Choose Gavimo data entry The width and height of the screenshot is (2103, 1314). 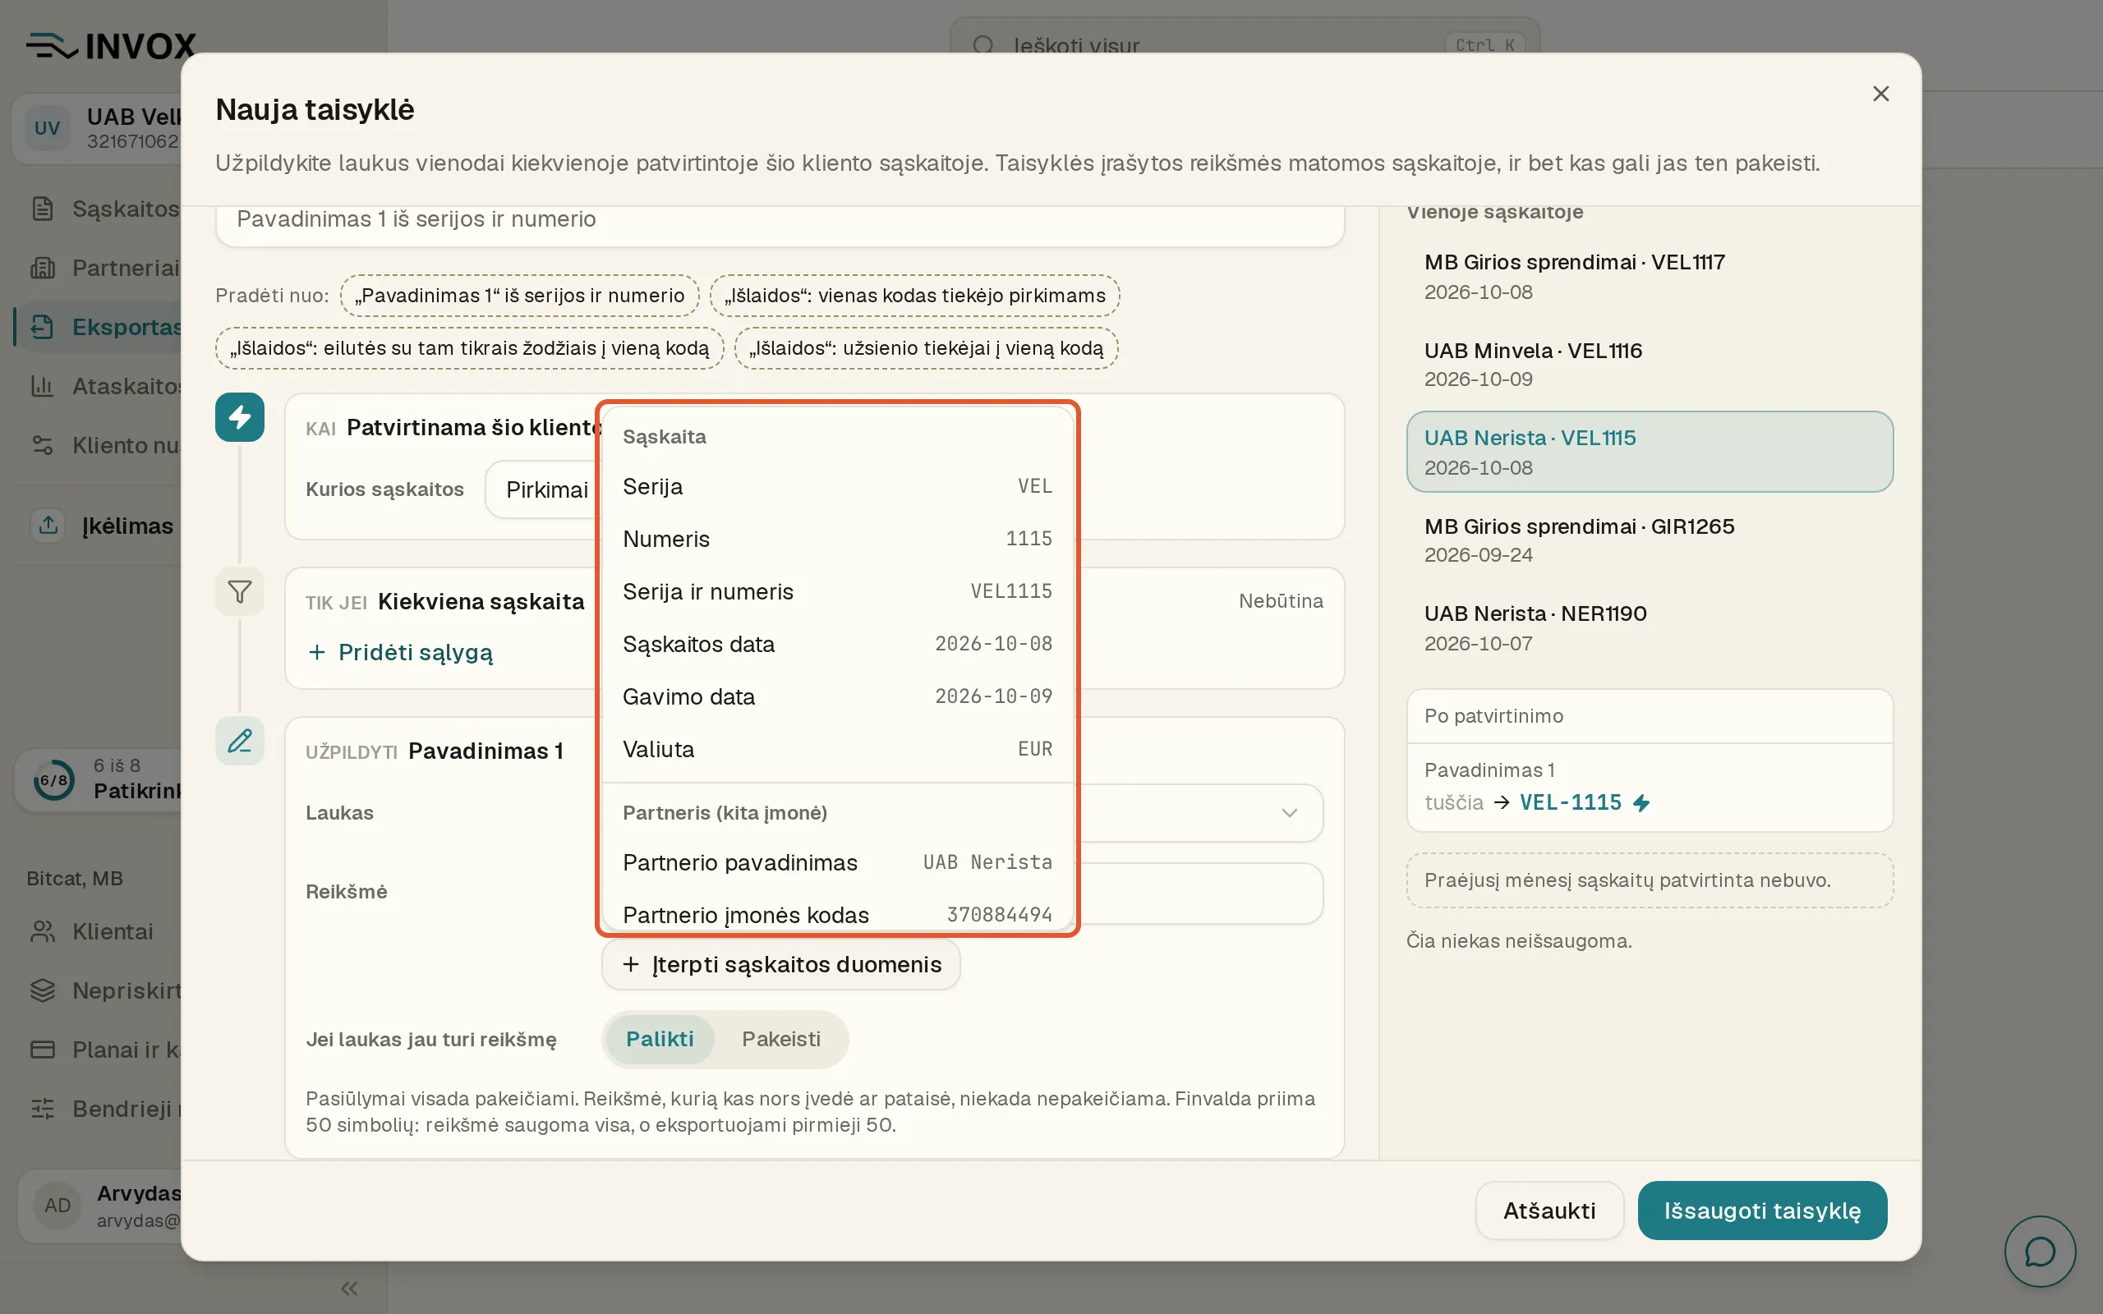tap(837, 697)
